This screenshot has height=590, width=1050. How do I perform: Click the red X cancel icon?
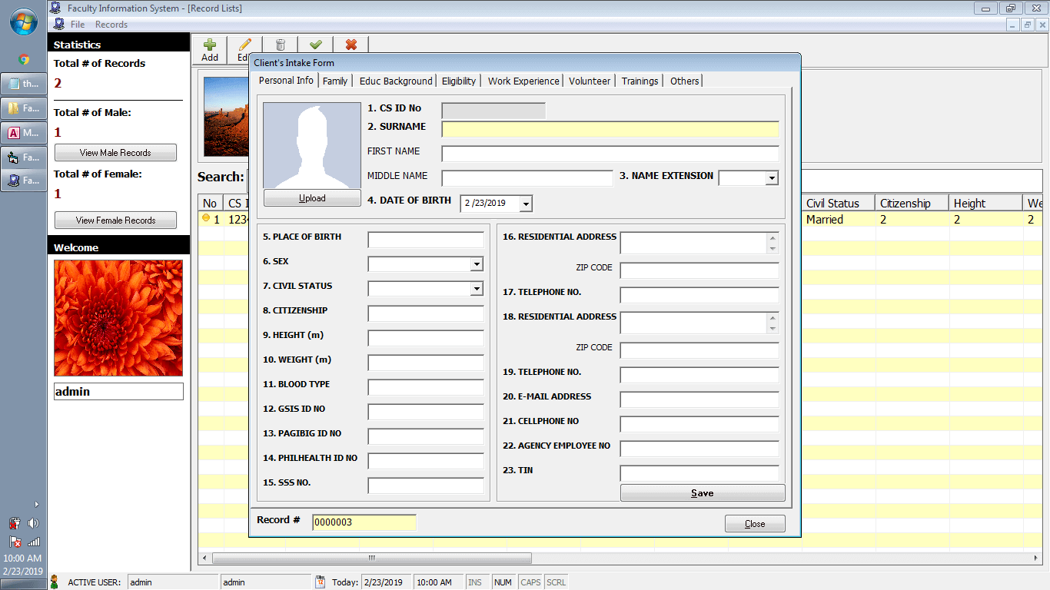click(x=351, y=44)
